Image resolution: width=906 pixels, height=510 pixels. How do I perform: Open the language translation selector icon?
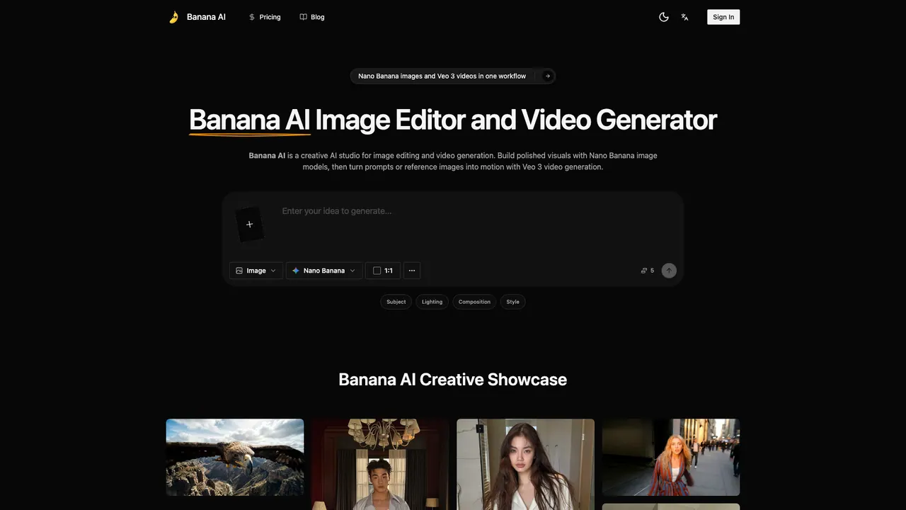point(685,17)
